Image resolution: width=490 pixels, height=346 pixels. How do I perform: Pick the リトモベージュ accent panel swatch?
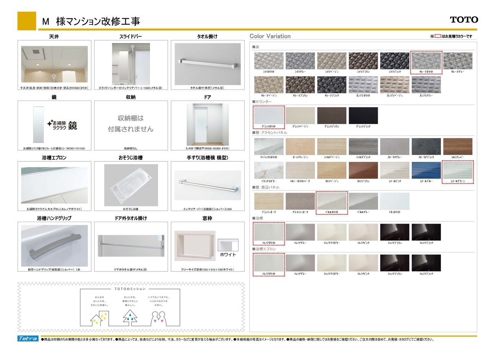pos(332,171)
